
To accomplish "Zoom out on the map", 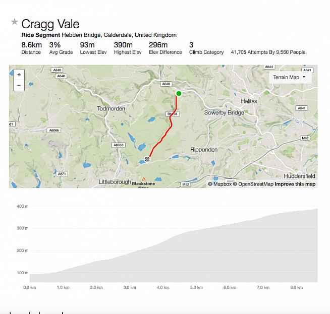I will (x=19, y=85).
